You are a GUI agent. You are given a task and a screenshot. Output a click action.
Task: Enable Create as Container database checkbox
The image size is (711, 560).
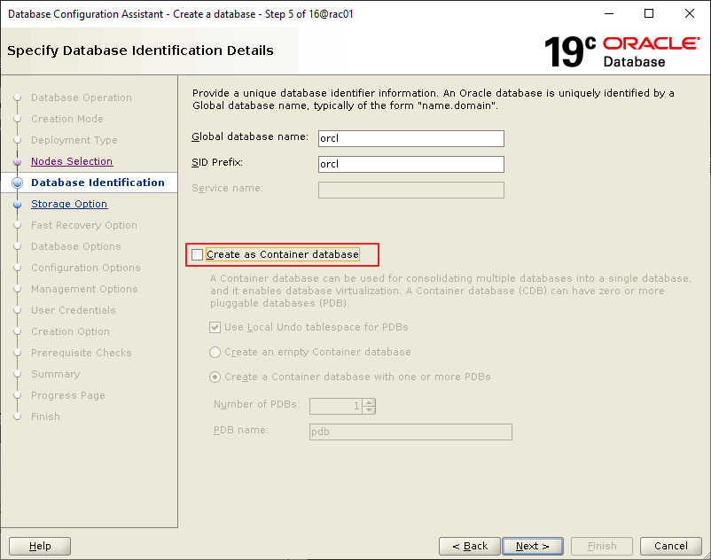[x=197, y=254]
